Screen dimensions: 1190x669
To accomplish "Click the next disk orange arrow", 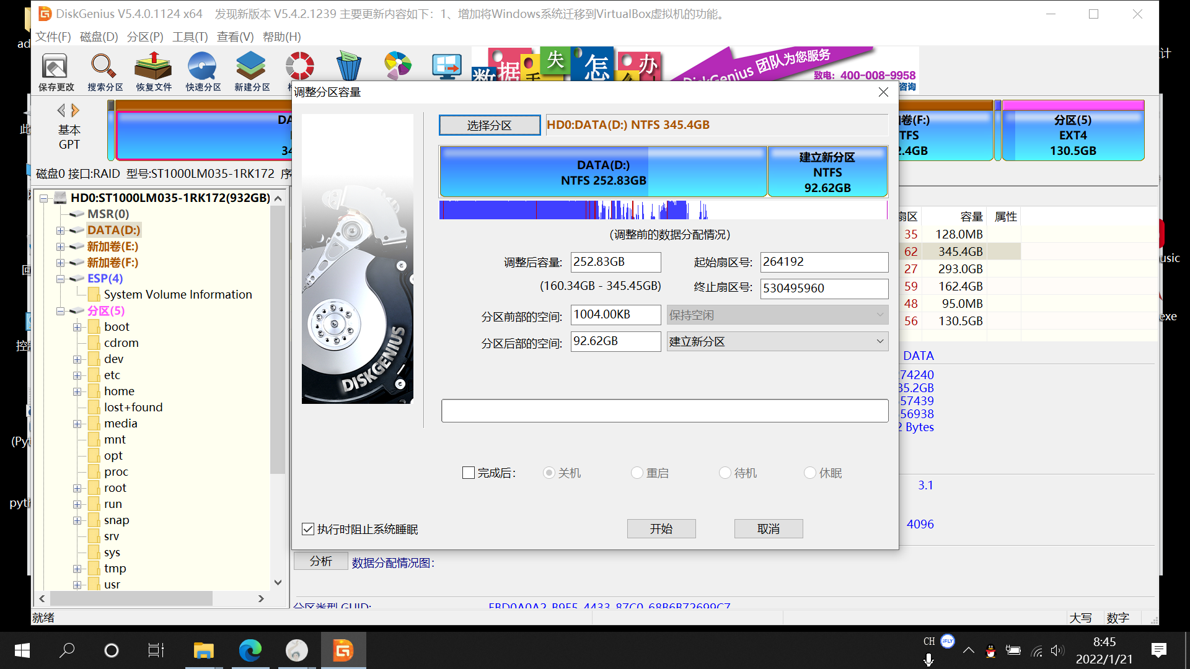I will (x=76, y=110).
